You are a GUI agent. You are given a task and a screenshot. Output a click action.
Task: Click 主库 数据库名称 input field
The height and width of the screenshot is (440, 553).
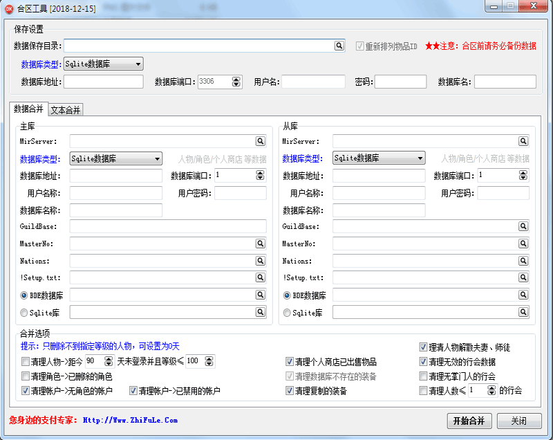tap(116, 210)
